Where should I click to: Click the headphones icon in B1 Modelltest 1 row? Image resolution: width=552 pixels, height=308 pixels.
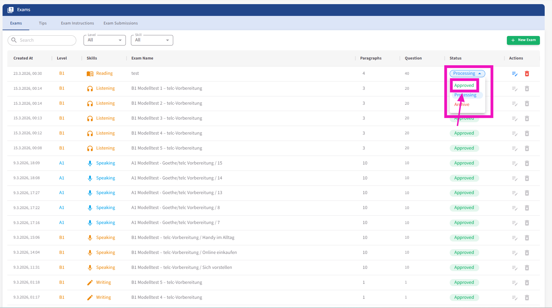[90, 89]
